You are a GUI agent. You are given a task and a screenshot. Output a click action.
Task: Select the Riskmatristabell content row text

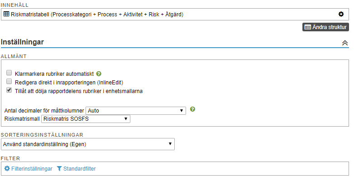point(97,15)
